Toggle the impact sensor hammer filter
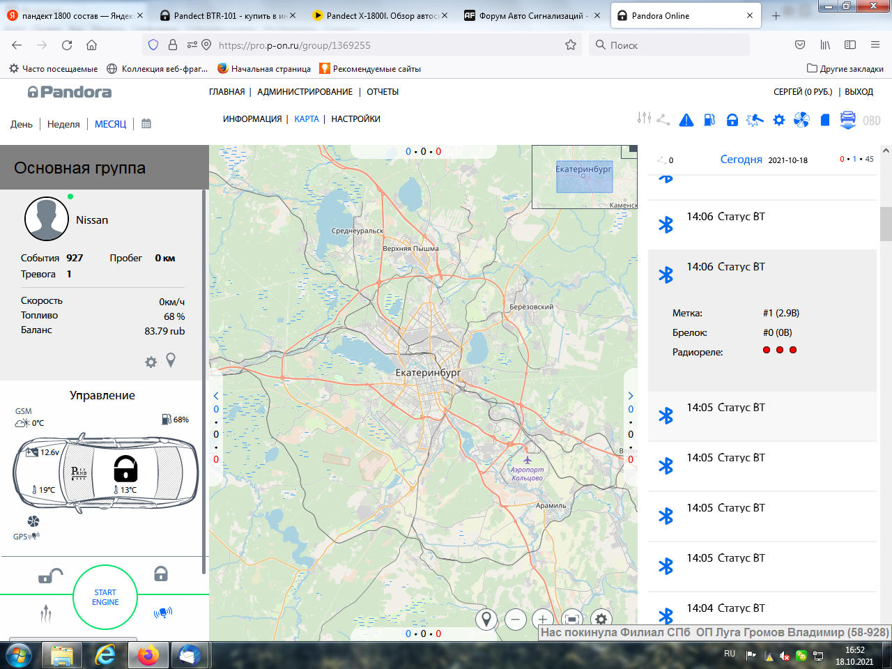The width and height of the screenshot is (892, 669). [755, 120]
